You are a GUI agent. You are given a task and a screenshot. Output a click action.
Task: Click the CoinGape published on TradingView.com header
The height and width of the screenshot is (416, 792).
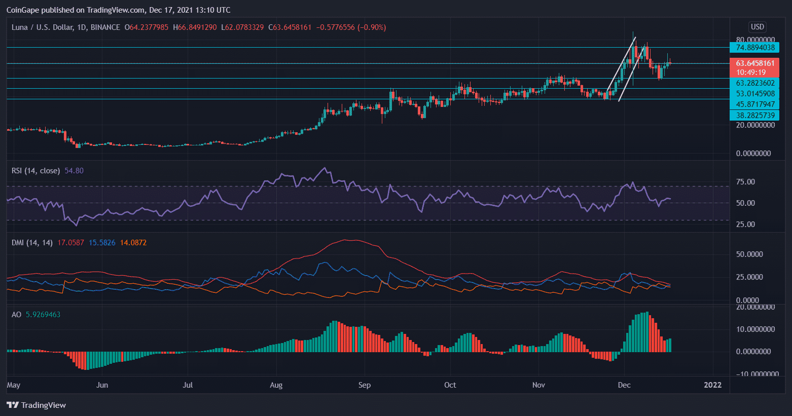[118, 10]
